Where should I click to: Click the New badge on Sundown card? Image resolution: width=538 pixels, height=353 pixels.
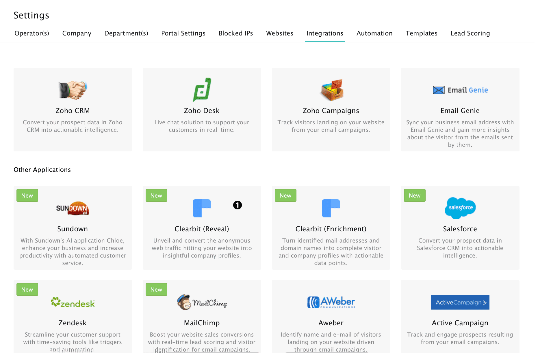(27, 195)
